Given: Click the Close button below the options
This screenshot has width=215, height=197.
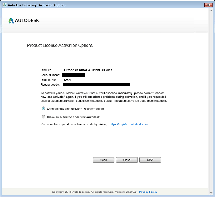Looking at the screenshot, I should pos(127,160).
